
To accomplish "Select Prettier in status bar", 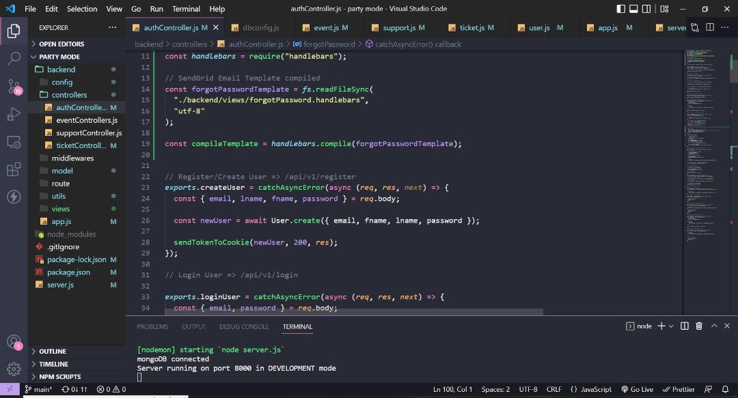I will (679, 389).
